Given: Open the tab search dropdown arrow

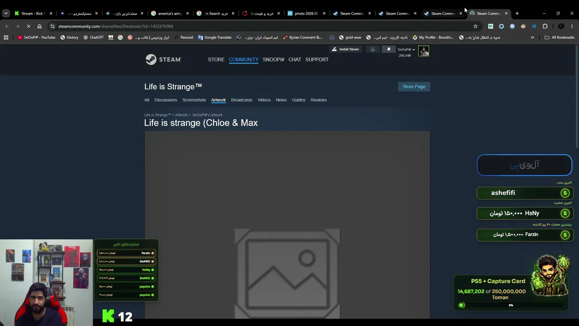Looking at the screenshot, I should pos(6,14).
